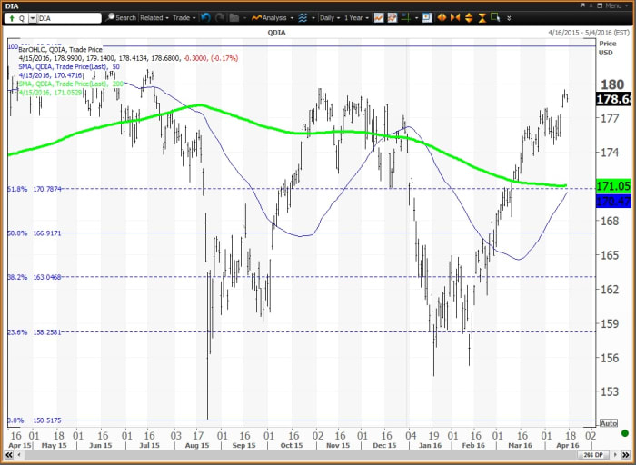Click the QDIA chart title
This screenshot has width=636, height=465.
[x=276, y=33]
